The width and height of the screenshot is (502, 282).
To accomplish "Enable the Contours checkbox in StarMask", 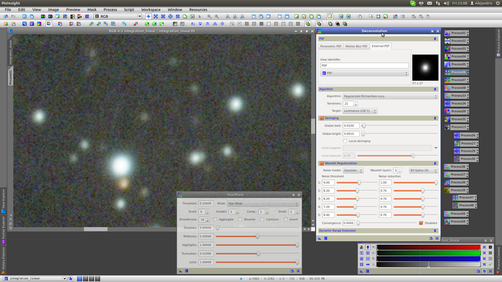I will tap(262, 219).
